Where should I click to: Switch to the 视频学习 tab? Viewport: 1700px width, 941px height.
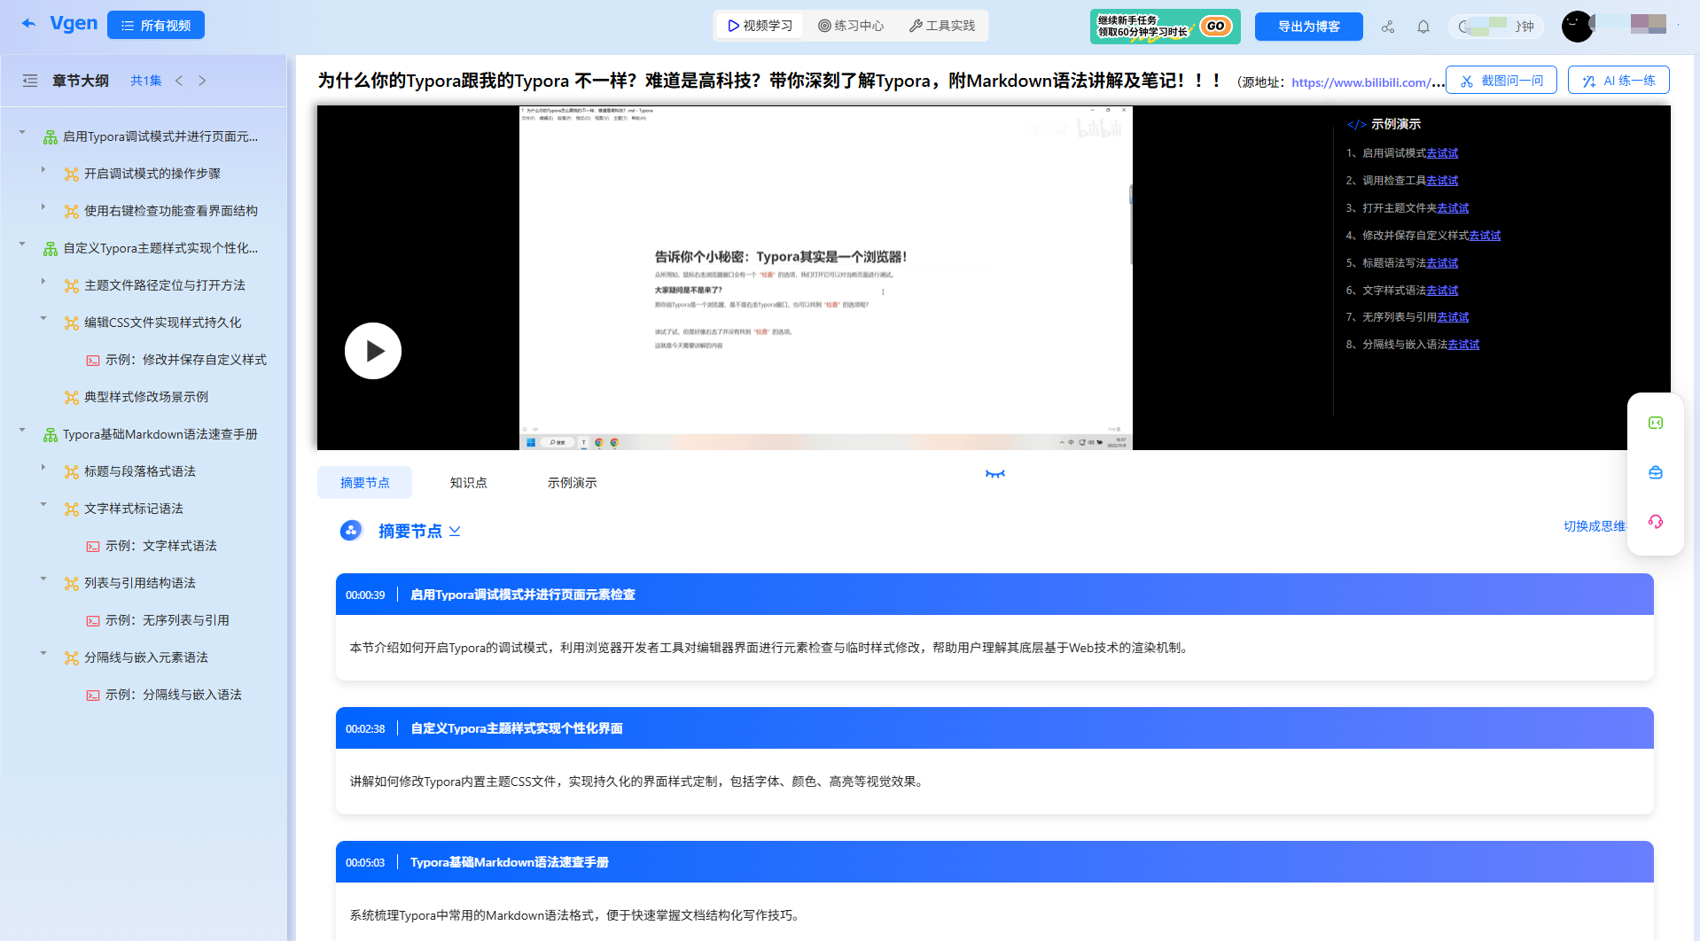(x=760, y=26)
